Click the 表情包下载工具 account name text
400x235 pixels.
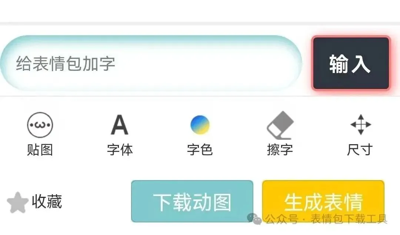coord(349,219)
